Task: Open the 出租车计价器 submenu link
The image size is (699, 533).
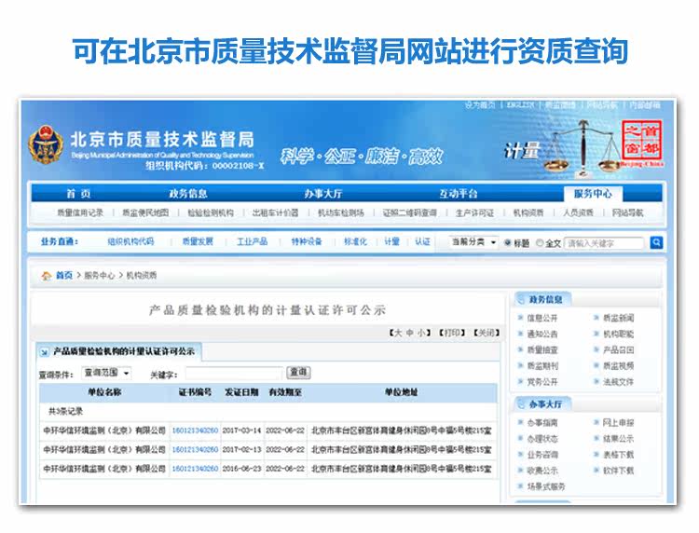Action: pyautogui.click(x=275, y=212)
